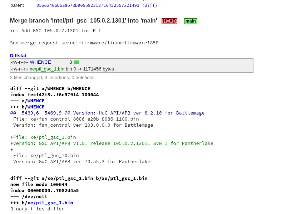Viewport: 286px width, 214px height.
Task: Click the diff link beside parent 05a6a40bbba8
Action: [x=149, y=5]
